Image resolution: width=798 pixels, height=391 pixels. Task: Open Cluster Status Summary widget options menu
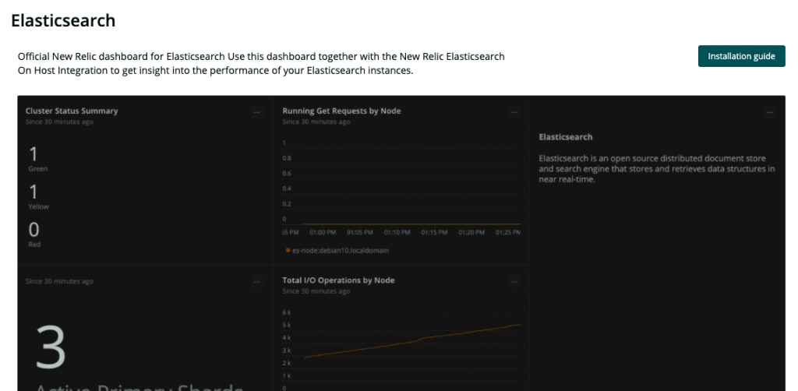point(256,112)
